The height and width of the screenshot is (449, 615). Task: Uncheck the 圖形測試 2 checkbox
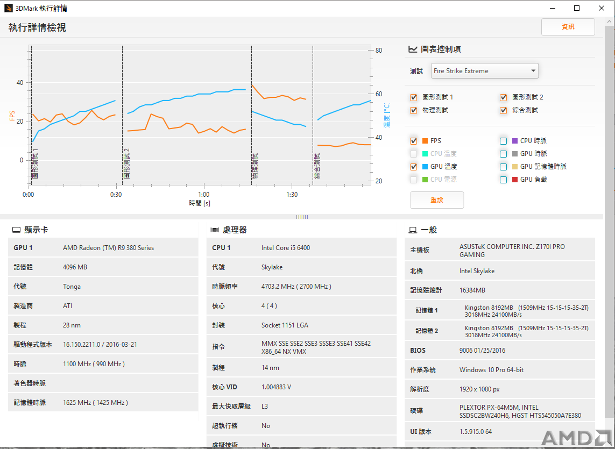point(504,97)
